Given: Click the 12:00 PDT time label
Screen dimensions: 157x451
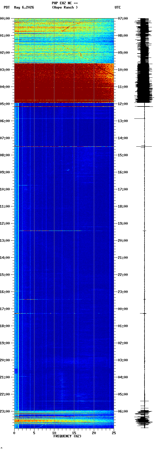Looking at the screenshot, I should click(x=5, y=224).
